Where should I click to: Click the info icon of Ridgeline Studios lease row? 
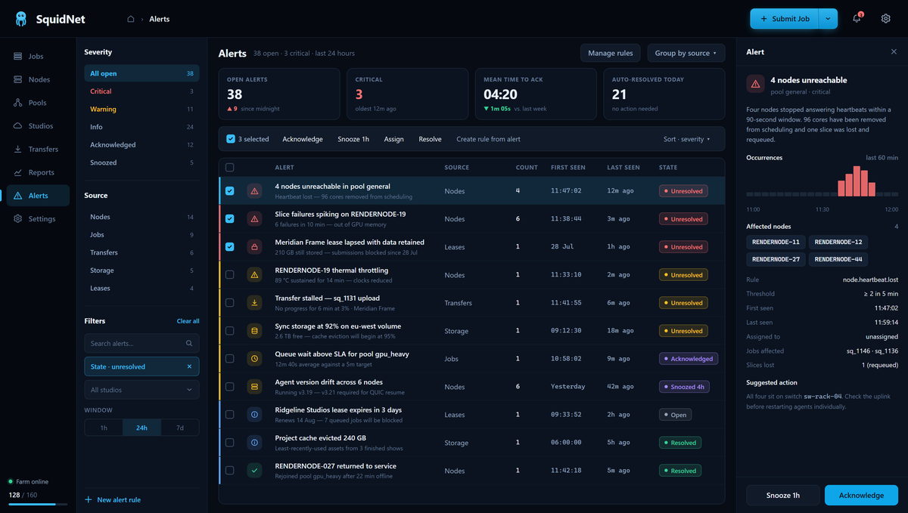point(254,415)
